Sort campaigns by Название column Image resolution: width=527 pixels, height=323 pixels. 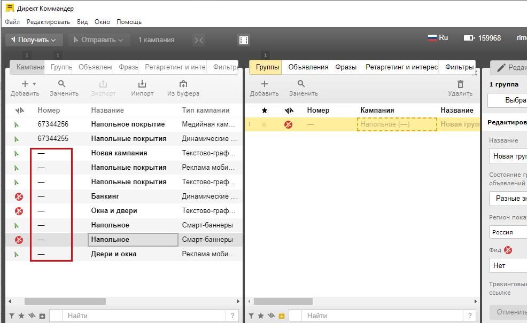[x=107, y=110]
